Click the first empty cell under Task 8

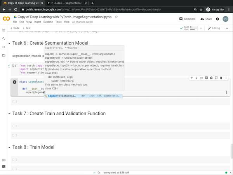[120, 160]
